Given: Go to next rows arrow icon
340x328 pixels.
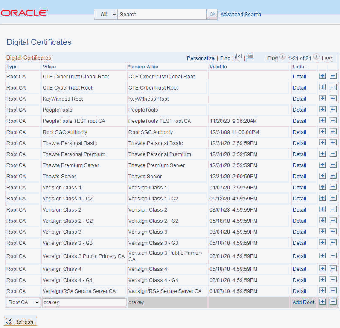Looking at the screenshot, I should point(316,58).
